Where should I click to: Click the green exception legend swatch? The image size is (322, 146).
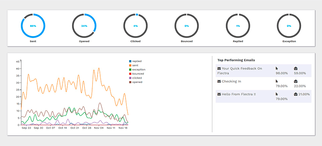pos(130,70)
